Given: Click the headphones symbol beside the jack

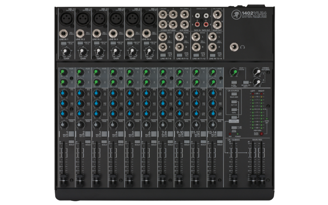Looking at the screenshot, I should (x=242, y=47).
